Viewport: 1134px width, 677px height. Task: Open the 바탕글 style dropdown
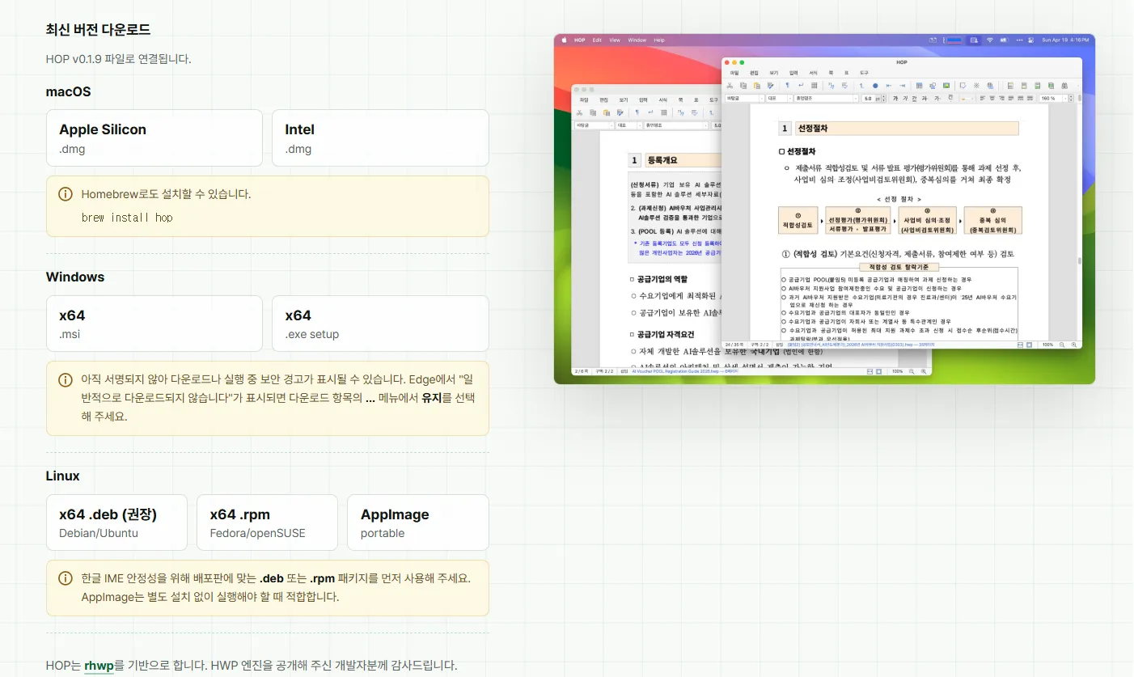pyautogui.click(x=743, y=98)
